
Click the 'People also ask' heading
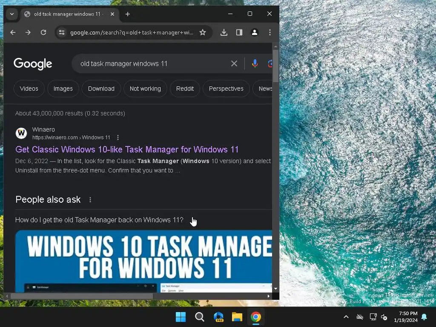48,200
